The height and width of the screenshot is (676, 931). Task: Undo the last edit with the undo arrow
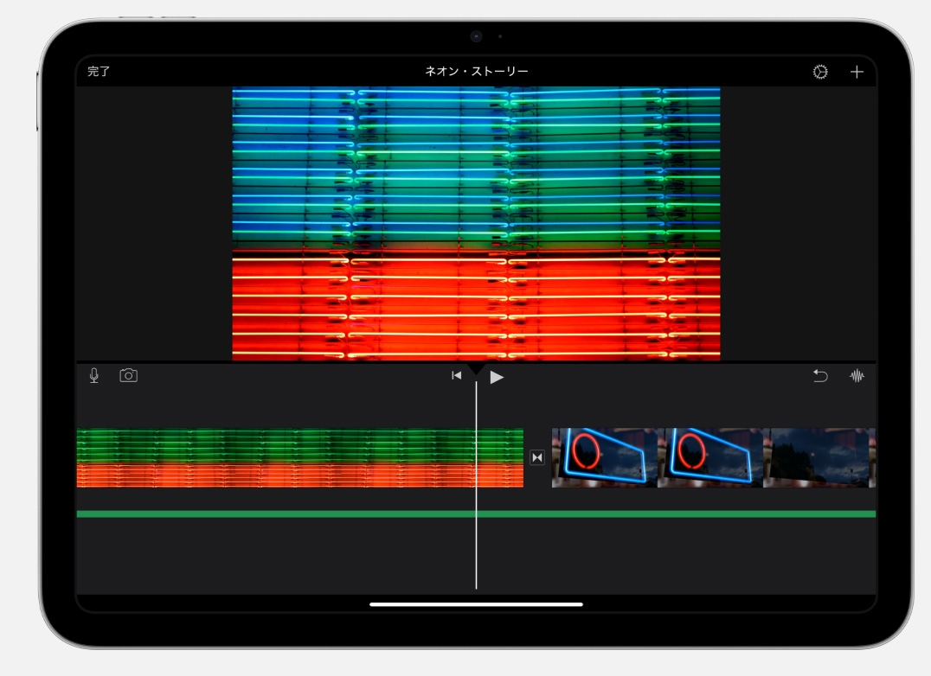[x=819, y=375]
